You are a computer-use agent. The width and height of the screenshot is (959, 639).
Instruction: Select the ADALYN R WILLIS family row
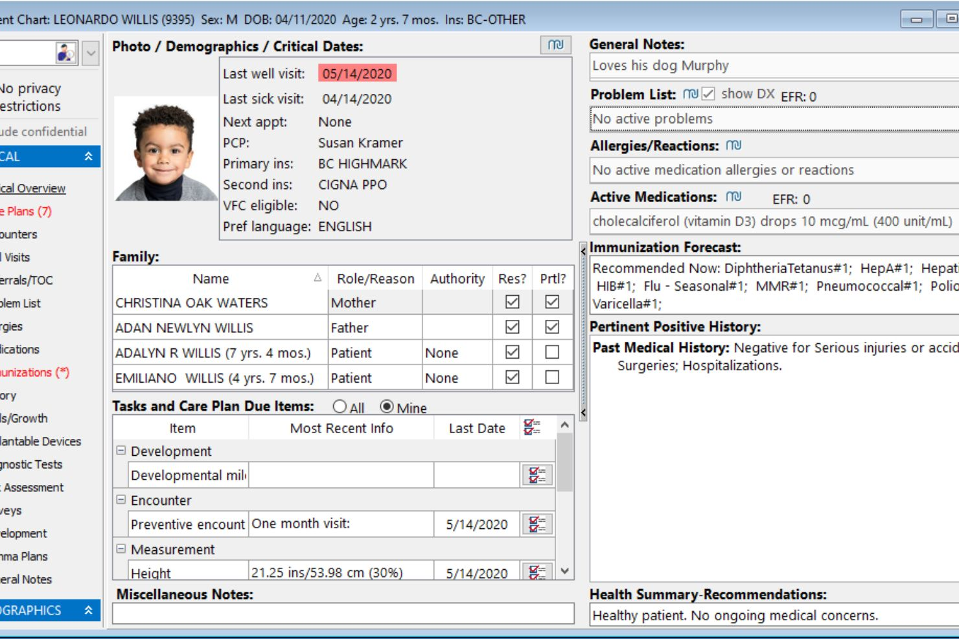pos(343,352)
